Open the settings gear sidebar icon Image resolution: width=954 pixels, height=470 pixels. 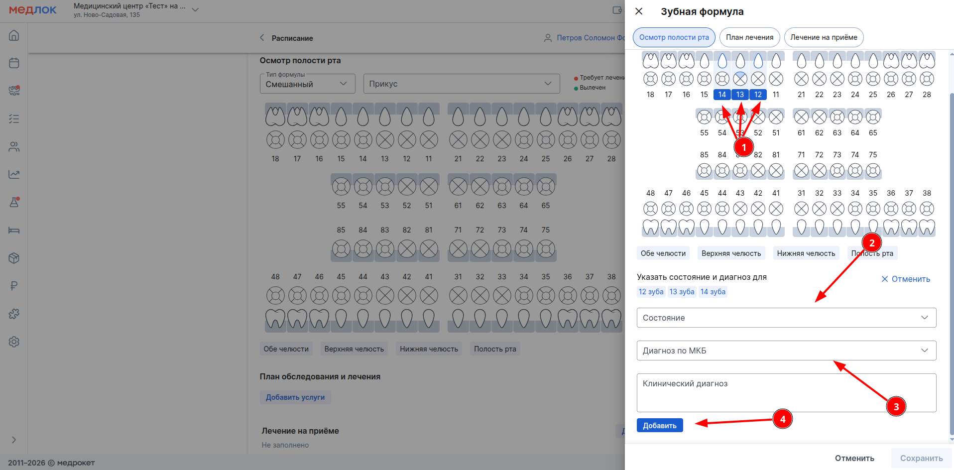click(14, 342)
